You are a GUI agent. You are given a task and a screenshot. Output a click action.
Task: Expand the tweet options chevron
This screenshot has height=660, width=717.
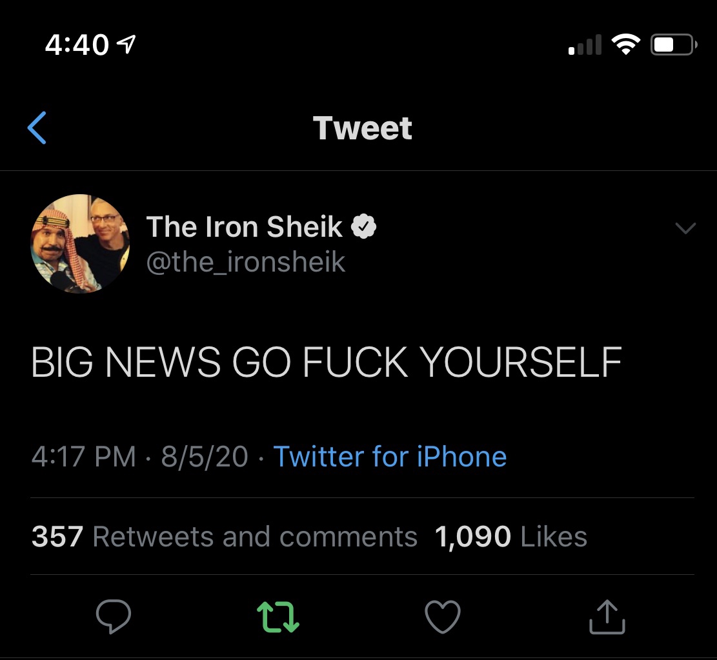pos(685,228)
